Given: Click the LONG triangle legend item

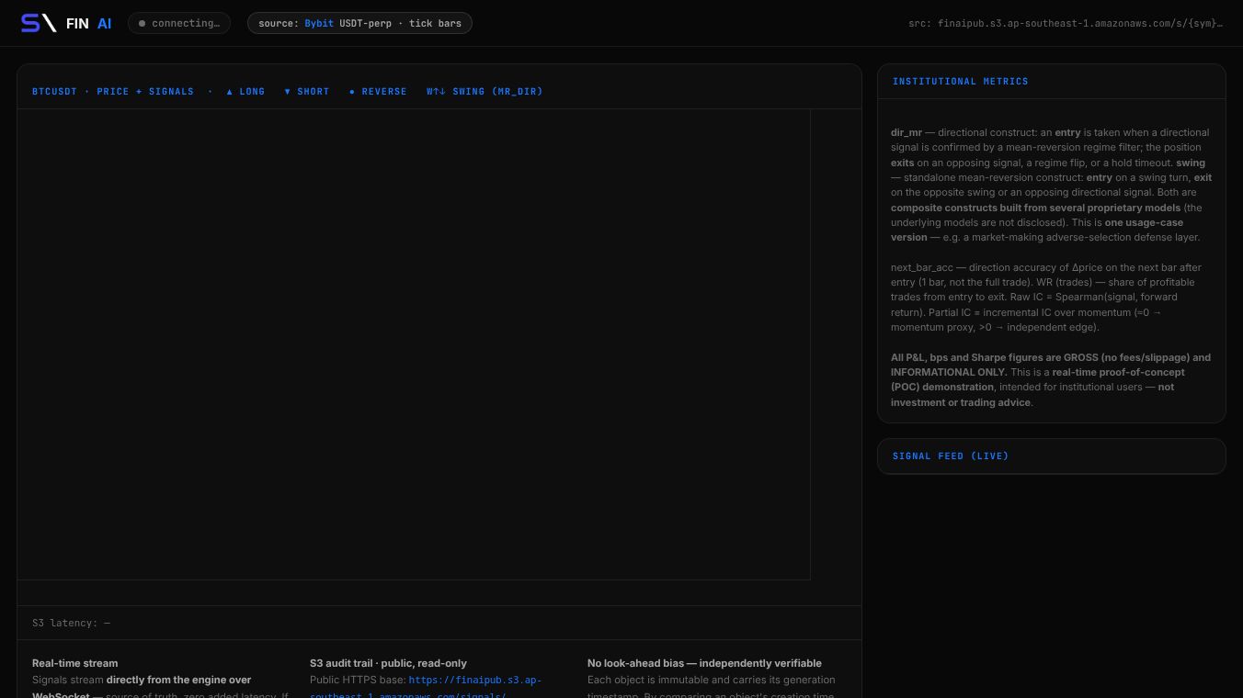Looking at the screenshot, I should pos(245,92).
